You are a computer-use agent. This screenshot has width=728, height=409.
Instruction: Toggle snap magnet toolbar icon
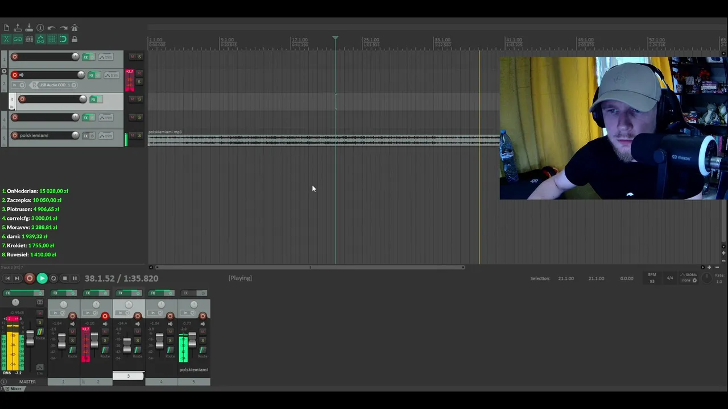pyautogui.click(x=63, y=39)
